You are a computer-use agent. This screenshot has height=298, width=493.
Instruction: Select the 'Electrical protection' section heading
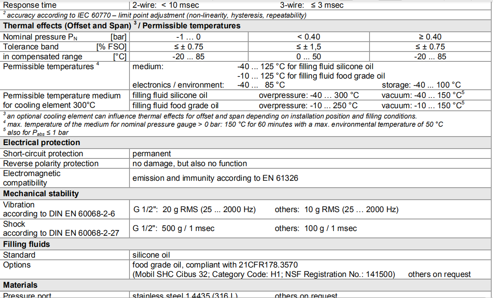point(42,143)
